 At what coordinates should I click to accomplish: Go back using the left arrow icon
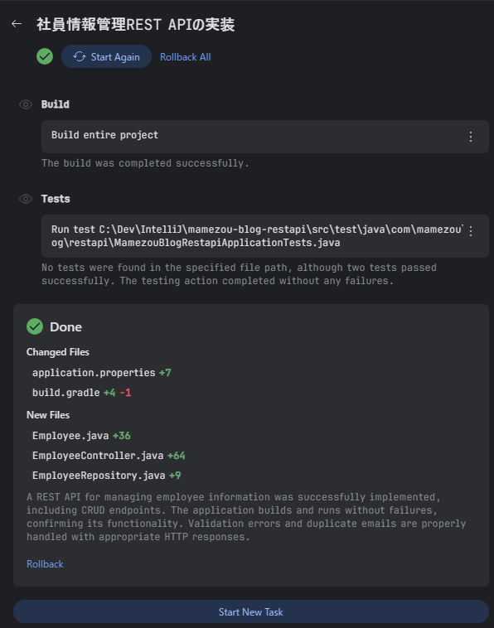[x=17, y=24]
